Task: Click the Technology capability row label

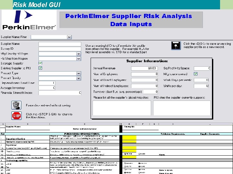Action: tap(17, 160)
